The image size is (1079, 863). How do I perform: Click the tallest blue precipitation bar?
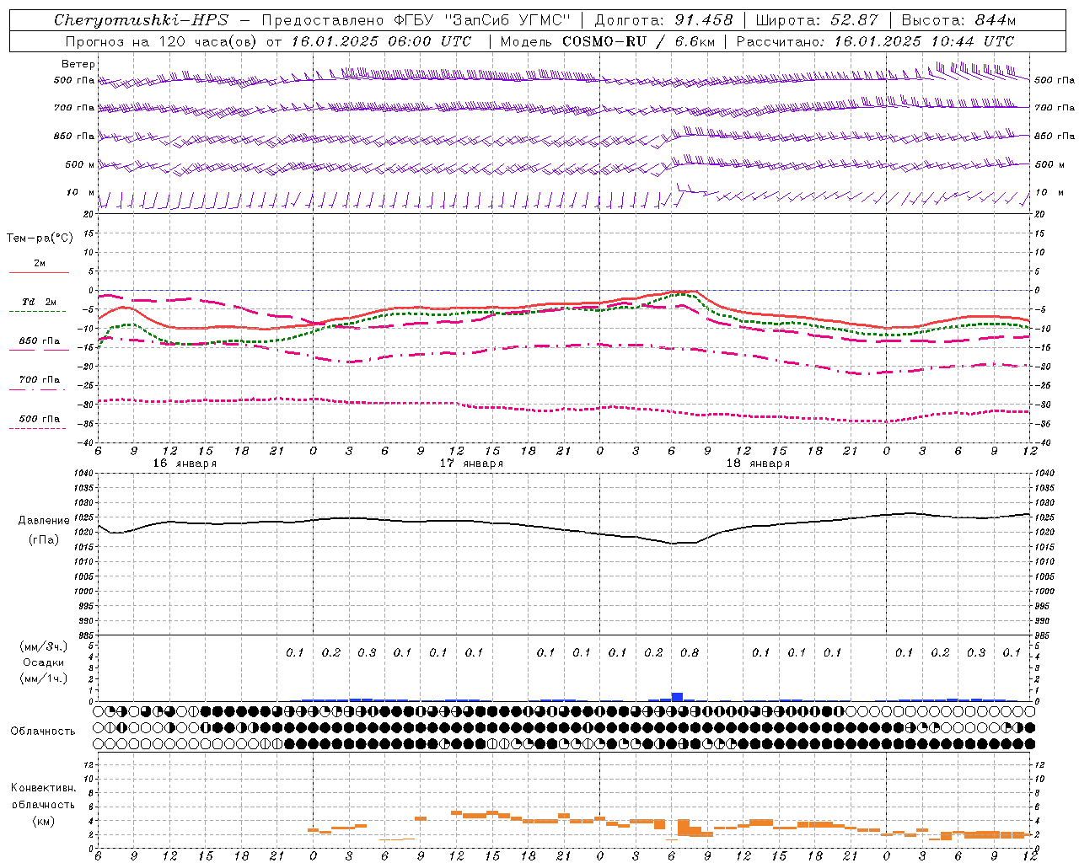point(677,696)
